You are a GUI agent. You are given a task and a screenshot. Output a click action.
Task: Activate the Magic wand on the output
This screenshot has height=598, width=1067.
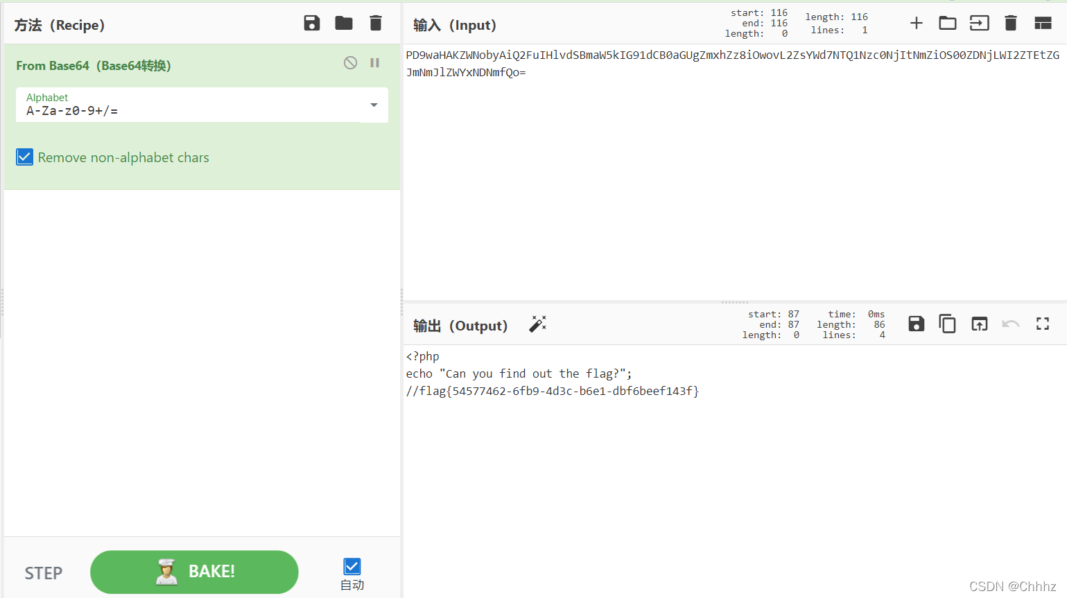click(x=538, y=324)
